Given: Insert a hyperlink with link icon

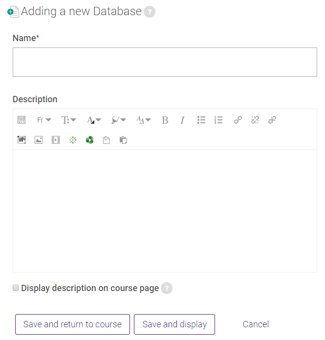Looking at the screenshot, I should coord(238,120).
